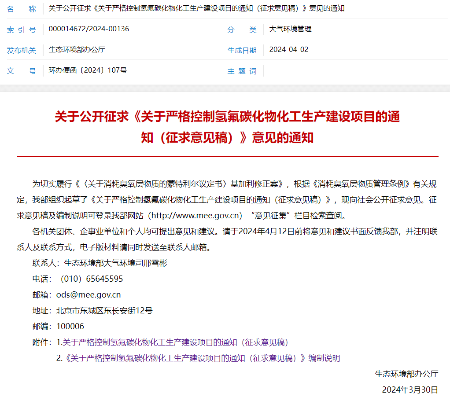Click the 发布机关 value 生态环境部办公厅 in header

[x=77, y=50]
